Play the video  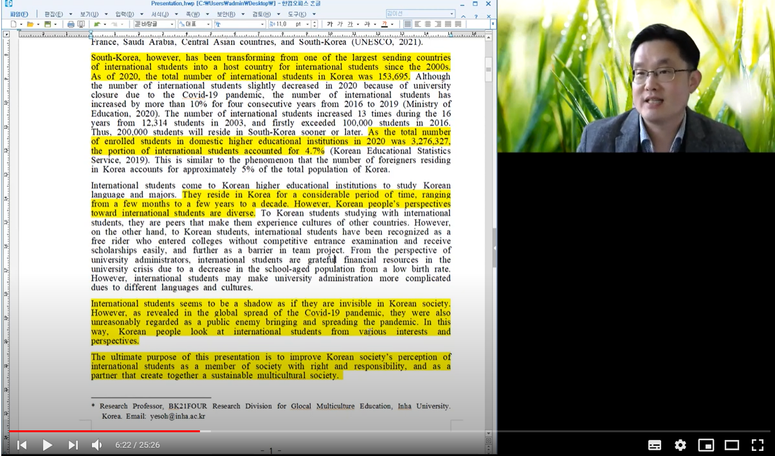47,444
